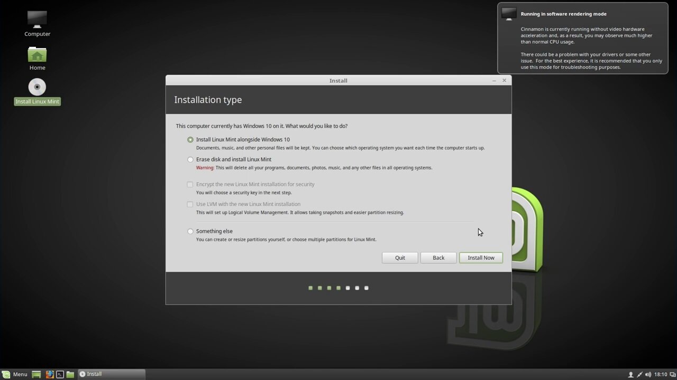
Task: Click the Windows 10 question text
Action: pyautogui.click(x=261, y=126)
